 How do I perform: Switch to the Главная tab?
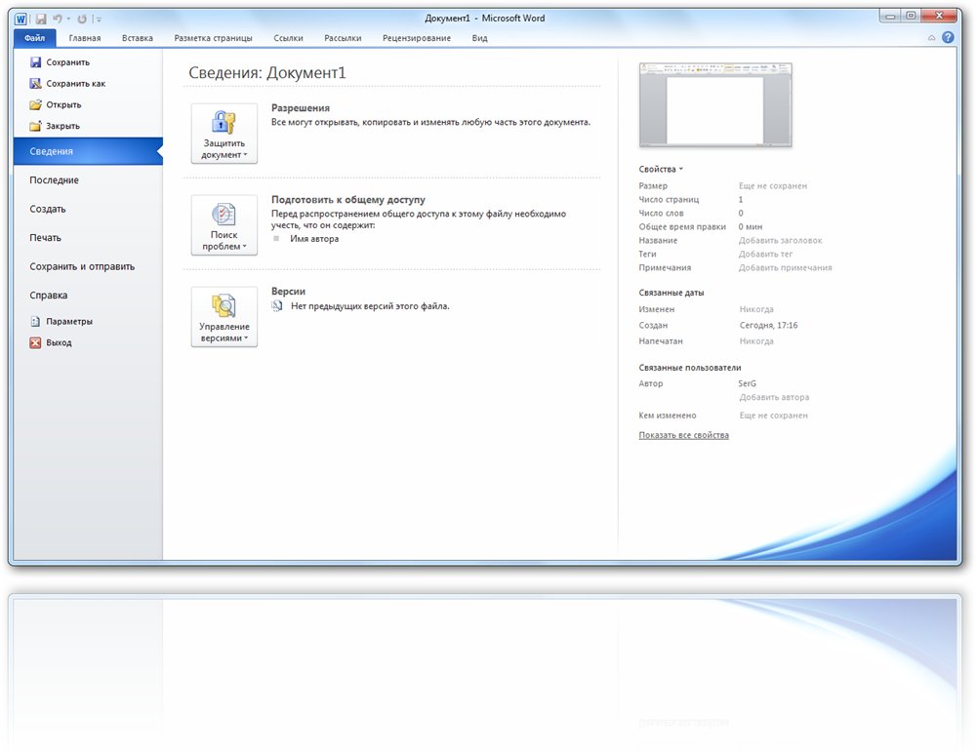click(85, 38)
